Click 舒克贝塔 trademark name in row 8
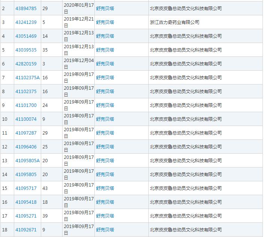Screen dimensions: 264x237 point(105,92)
